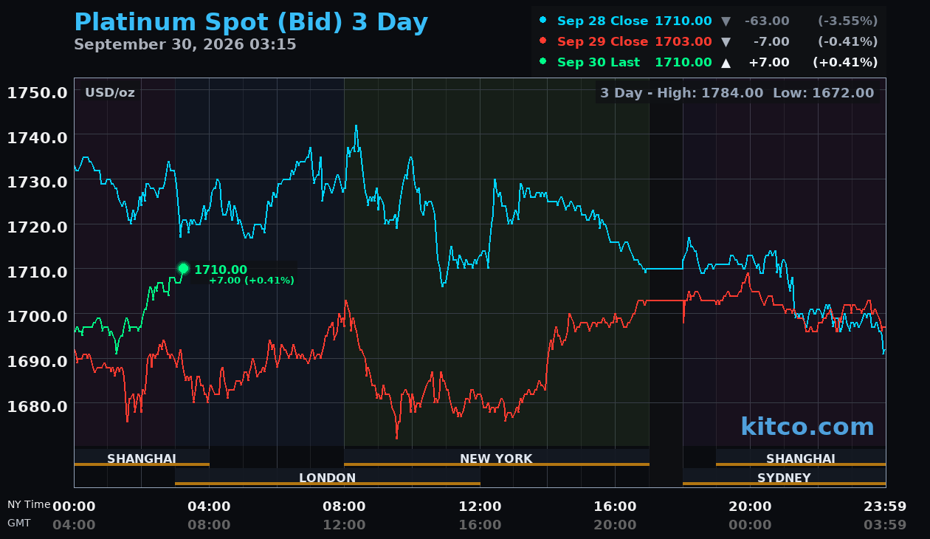
Task: Click the USD/oz unit label
Action: [110, 93]
